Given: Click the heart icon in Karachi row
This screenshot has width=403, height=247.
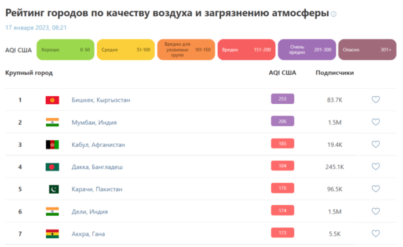Looking at the screenshot, I should pos(375,189).
